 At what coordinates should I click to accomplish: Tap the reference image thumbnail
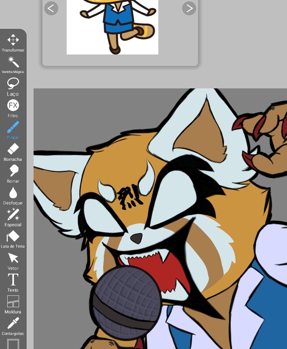point(113,27)
